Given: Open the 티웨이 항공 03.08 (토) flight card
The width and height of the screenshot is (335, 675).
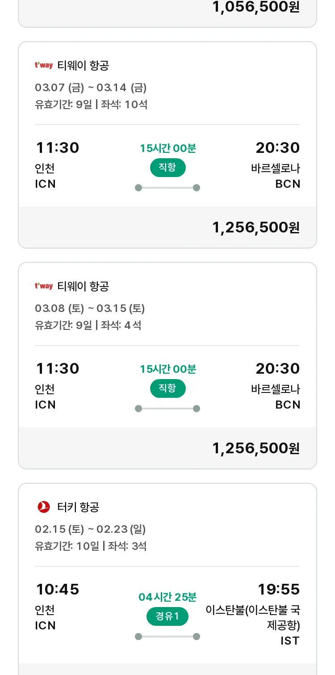Looking at the screenshot, I should click(167, 366).
